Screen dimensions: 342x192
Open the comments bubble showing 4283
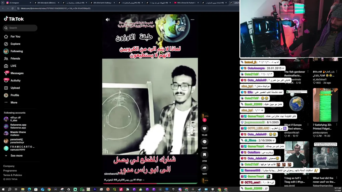[204, 142]
